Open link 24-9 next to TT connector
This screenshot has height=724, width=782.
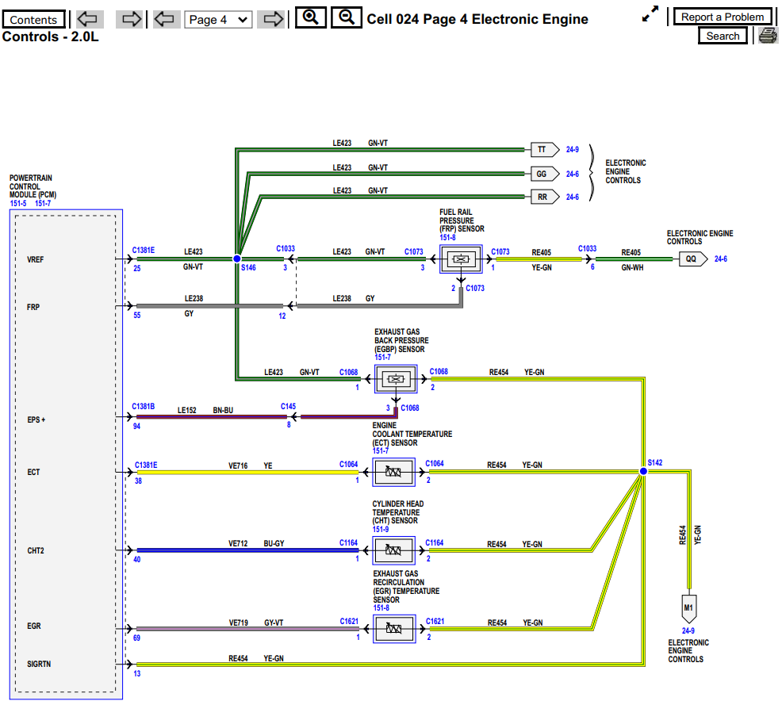tap(573, 149)
